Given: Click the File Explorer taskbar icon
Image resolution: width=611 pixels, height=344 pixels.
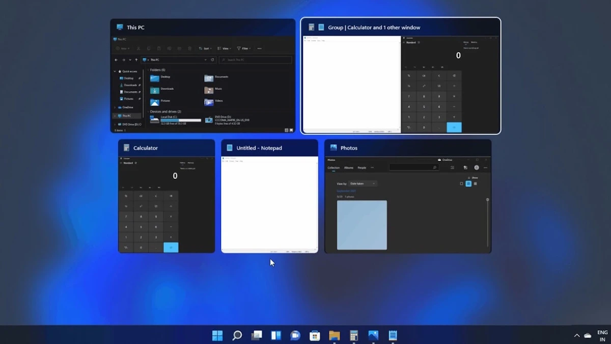Looking at the screenshot, I should point(334,335).
